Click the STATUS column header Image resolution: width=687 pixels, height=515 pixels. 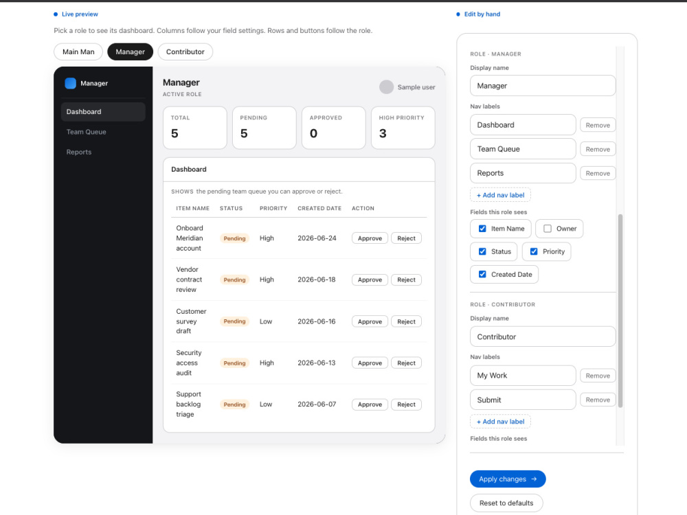pos(231,209)
